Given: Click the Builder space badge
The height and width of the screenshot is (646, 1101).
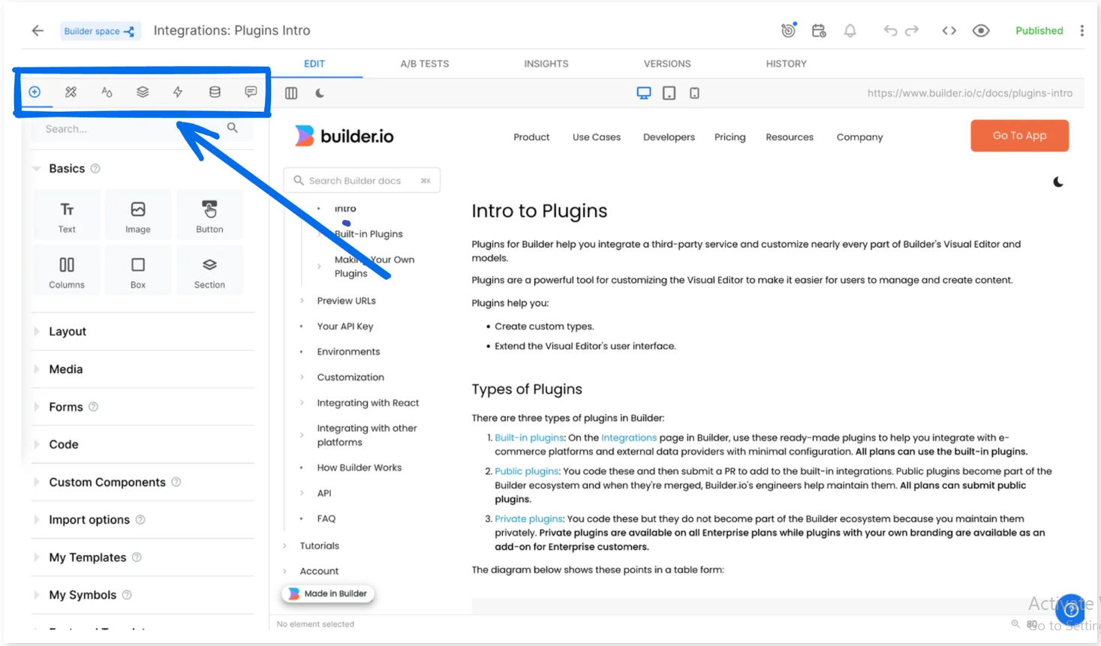Looking at the screenshot, I should point(100,31).
